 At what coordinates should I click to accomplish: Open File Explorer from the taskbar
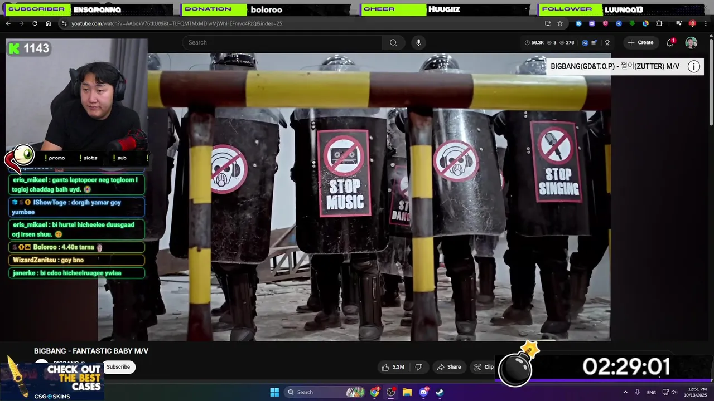click(x=407, y=392)
